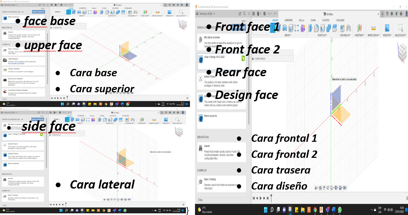The height and width of the screenshot is (215, 408).
Task: Close data panel with X, right window
Action: click(249, 14)
